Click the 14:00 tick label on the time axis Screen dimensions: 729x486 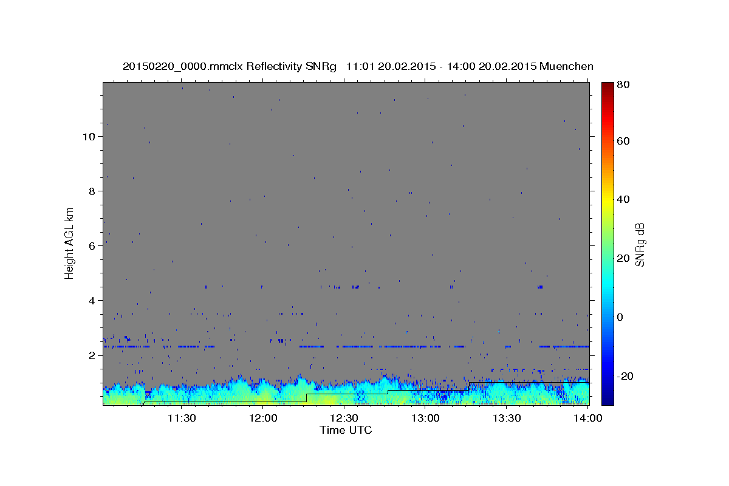588,418
